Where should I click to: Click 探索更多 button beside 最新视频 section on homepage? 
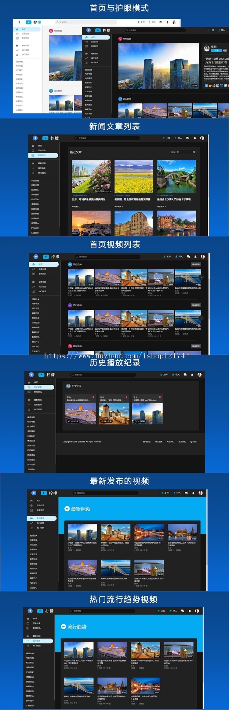[x=196, y=346]
